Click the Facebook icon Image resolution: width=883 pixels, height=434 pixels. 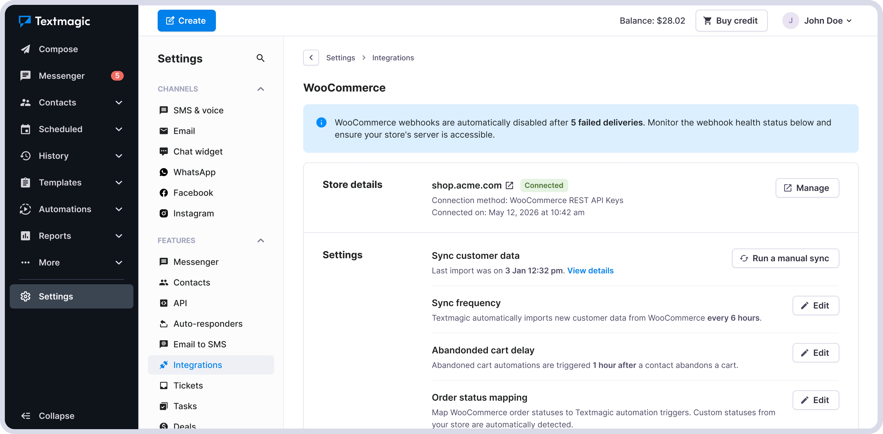tap(164, 192)
